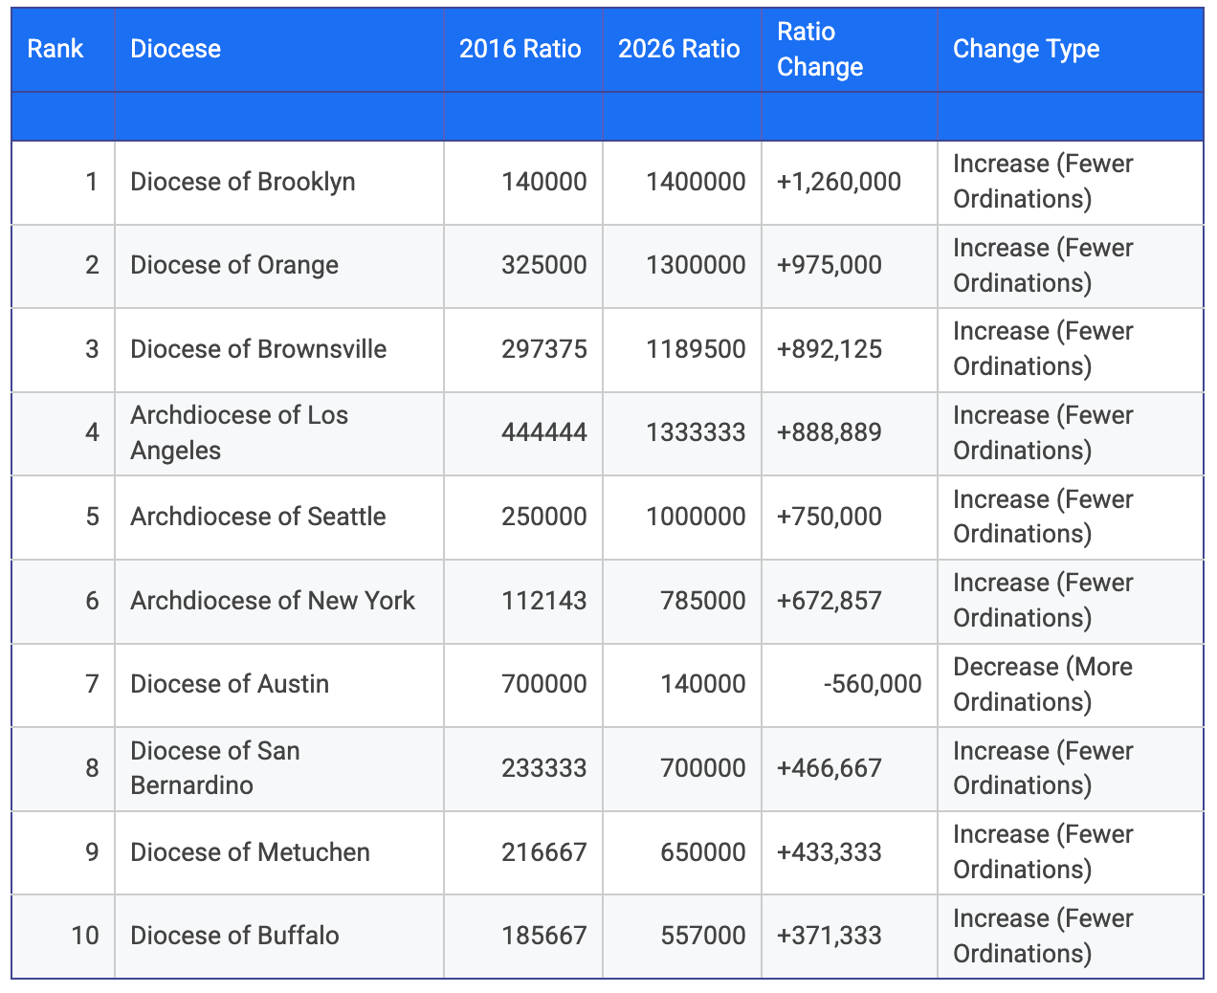Select the Diocese of Brooklyn cell
The height and width of the screenshot is (993, 1217).
click(279, 183)
